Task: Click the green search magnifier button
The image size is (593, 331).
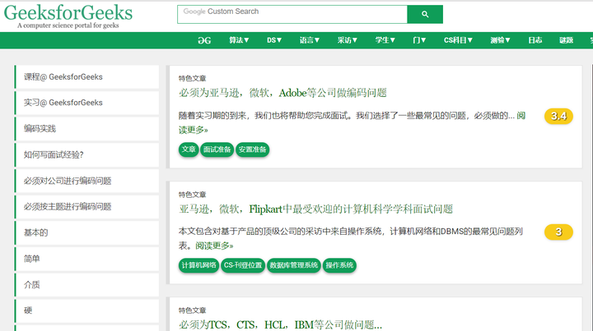Action: coord(425,14)
